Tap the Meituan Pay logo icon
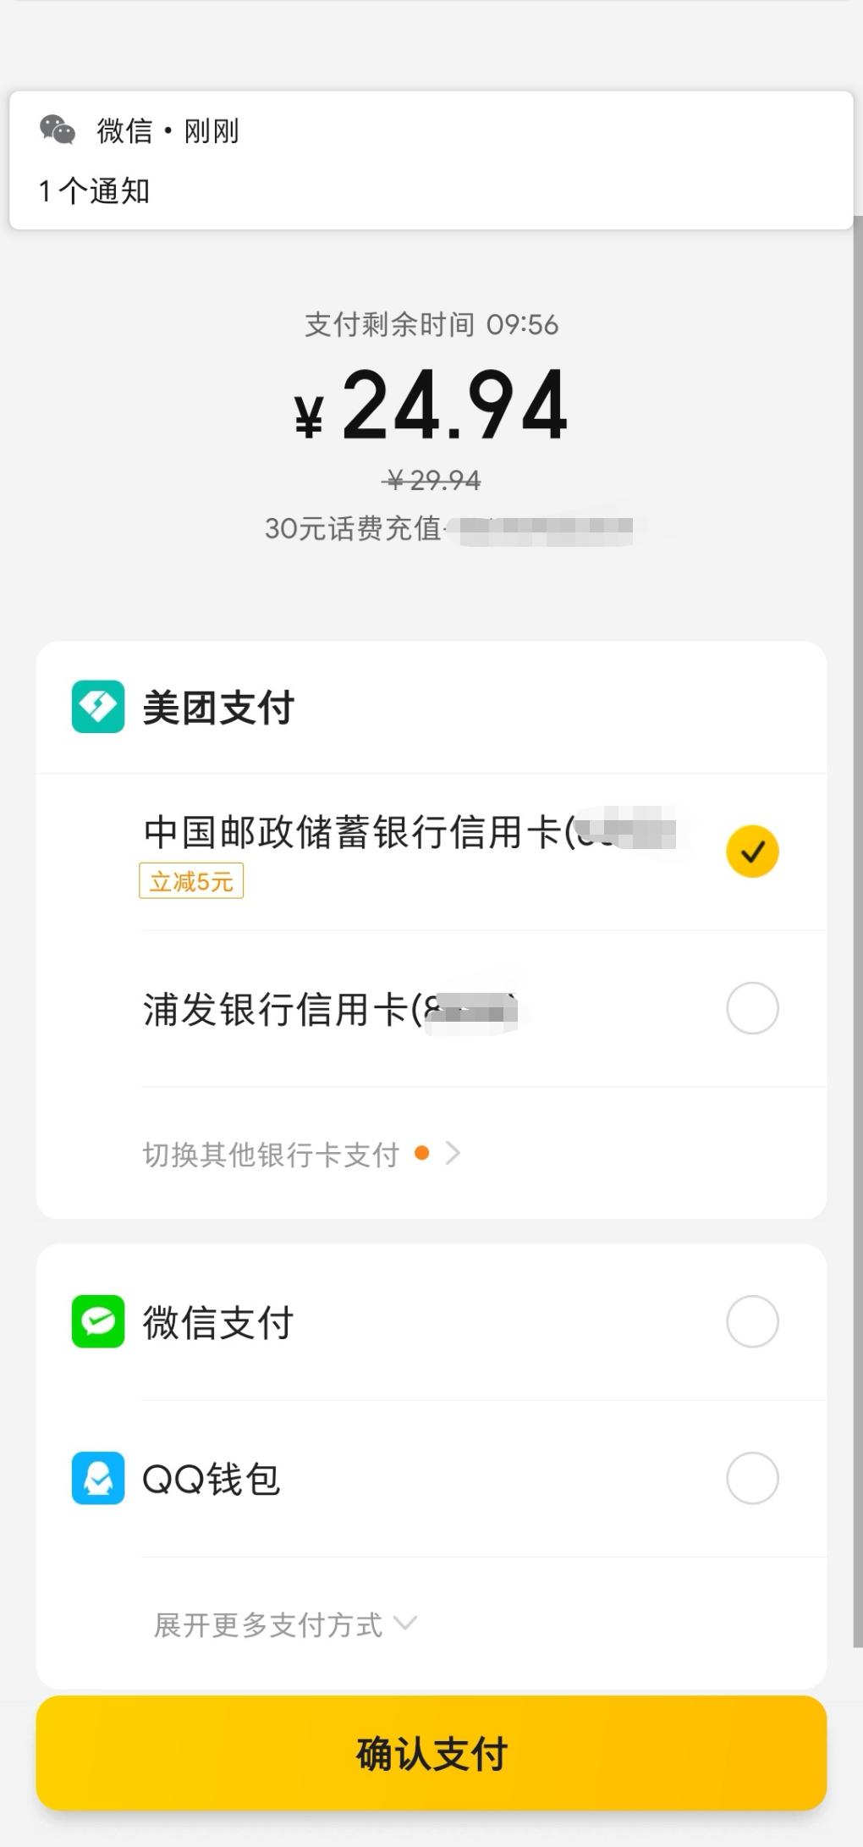 click(98, 707)
